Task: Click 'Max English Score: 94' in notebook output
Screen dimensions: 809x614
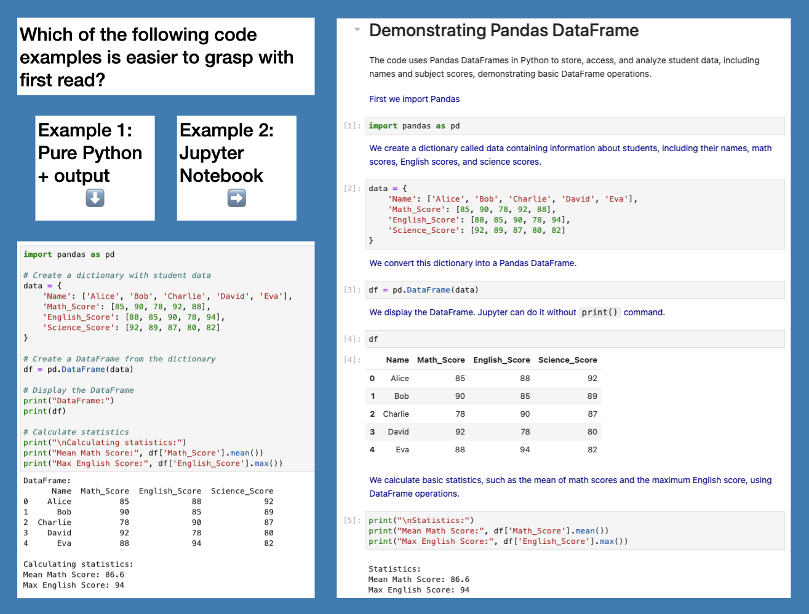Action: [x=419, y=590]
